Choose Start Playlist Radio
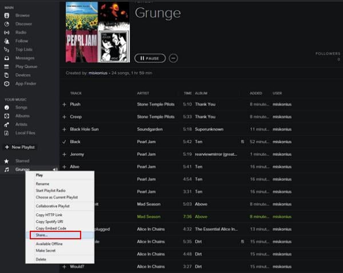Image resolution: width=343 pixels, height=273 pixels. tap(51, 191)
